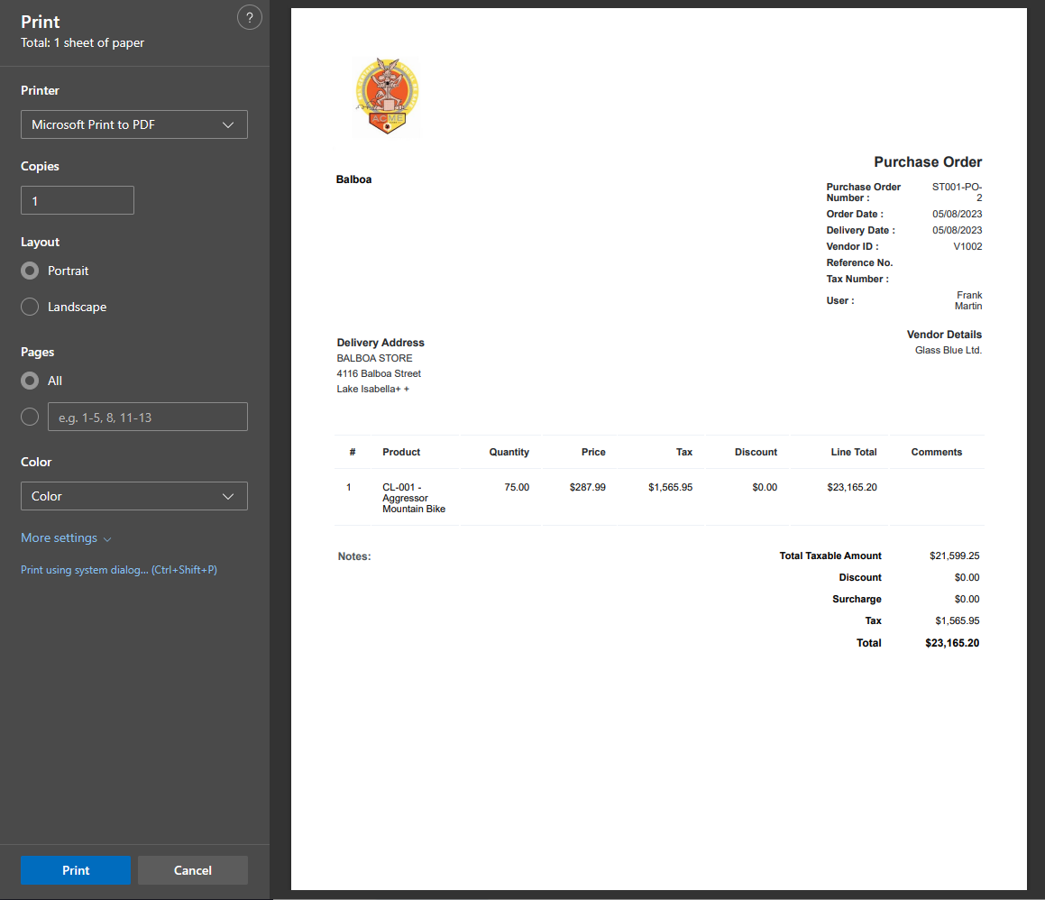
Task: Click the help question mark icon
Action: coord(249,18)
